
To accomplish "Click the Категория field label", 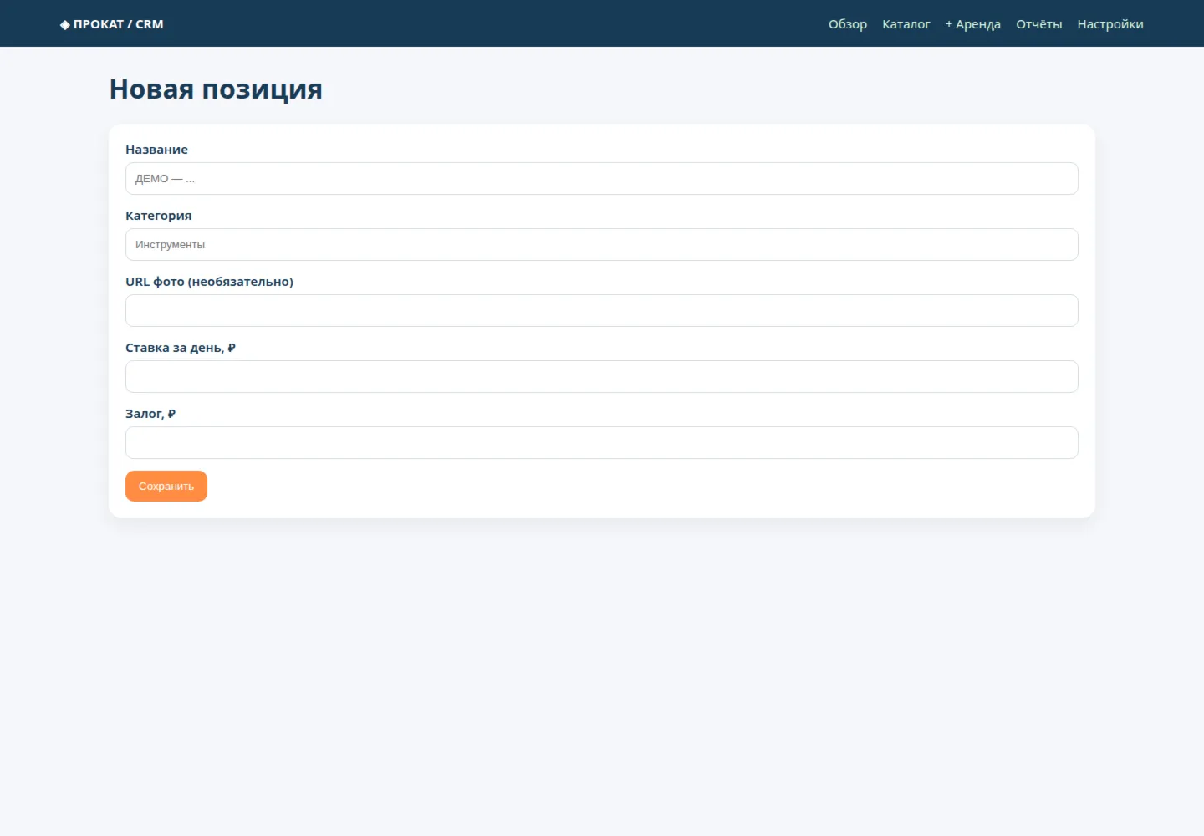I will [x=159, y=216].
